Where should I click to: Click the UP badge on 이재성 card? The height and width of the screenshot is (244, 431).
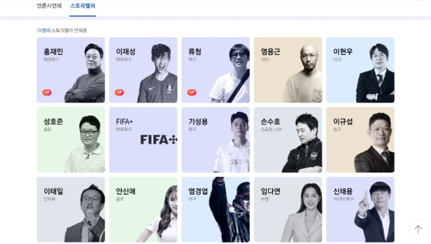point(119,92)
